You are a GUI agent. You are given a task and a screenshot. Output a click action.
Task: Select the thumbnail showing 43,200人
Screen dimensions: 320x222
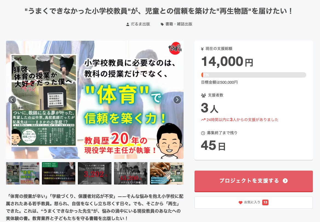131,173
